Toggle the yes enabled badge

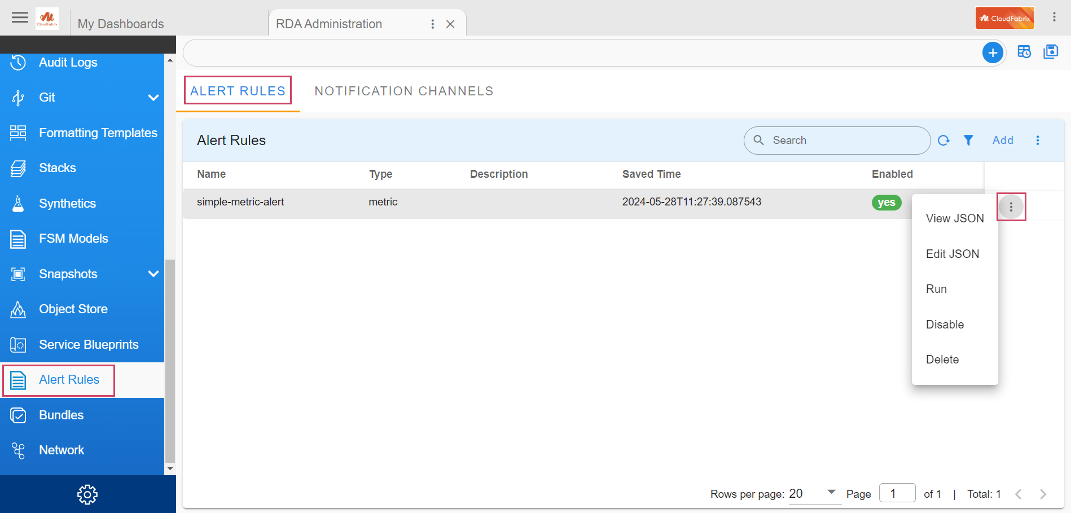pos(886,203)
